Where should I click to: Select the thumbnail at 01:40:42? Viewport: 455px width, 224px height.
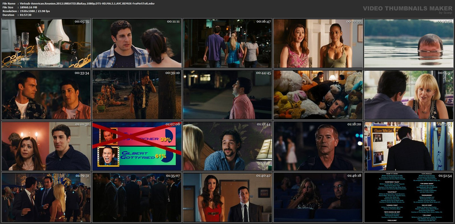(227, 197)
